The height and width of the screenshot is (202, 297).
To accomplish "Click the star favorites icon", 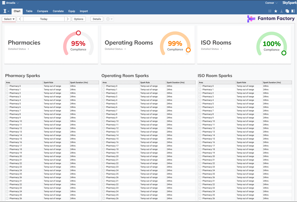I will [276, 11].
